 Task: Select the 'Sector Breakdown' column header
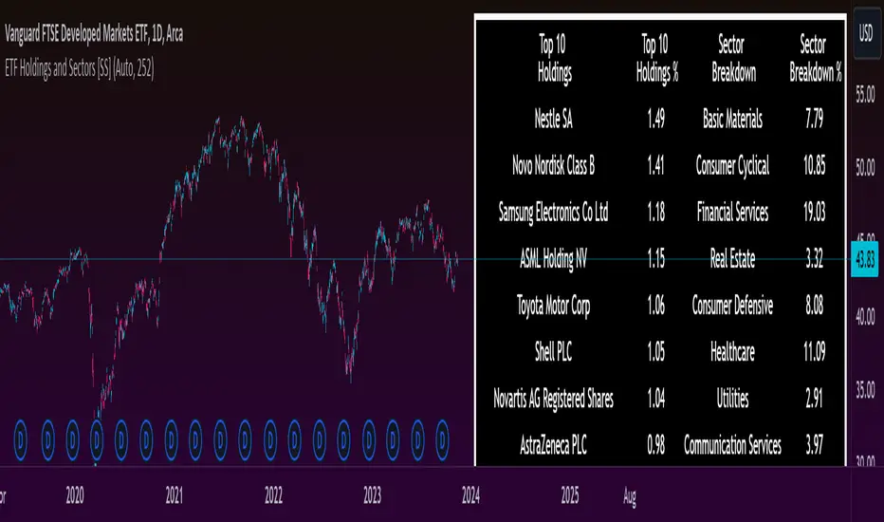click(733, 58)
